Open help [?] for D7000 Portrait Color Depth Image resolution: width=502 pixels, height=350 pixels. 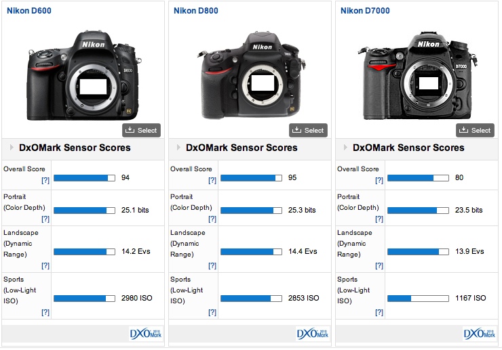379,219
